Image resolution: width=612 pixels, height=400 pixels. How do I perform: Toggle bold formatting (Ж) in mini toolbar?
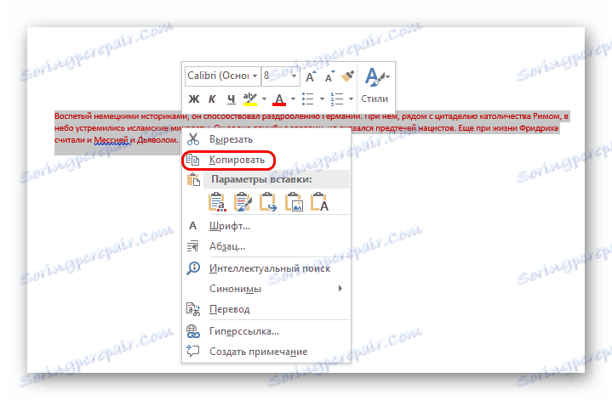coord(193,99)
